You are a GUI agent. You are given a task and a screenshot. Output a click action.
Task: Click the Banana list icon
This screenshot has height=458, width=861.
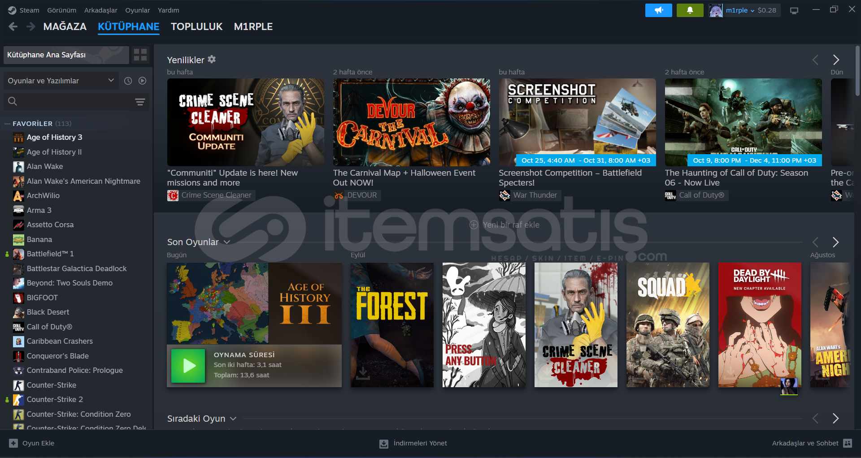point(18,240)
